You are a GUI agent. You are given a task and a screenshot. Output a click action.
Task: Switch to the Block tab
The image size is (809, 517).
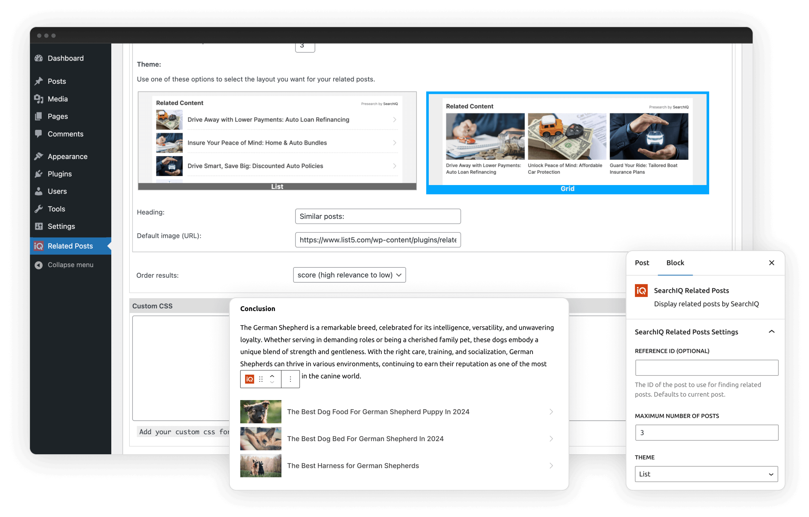tap(674, 262)
